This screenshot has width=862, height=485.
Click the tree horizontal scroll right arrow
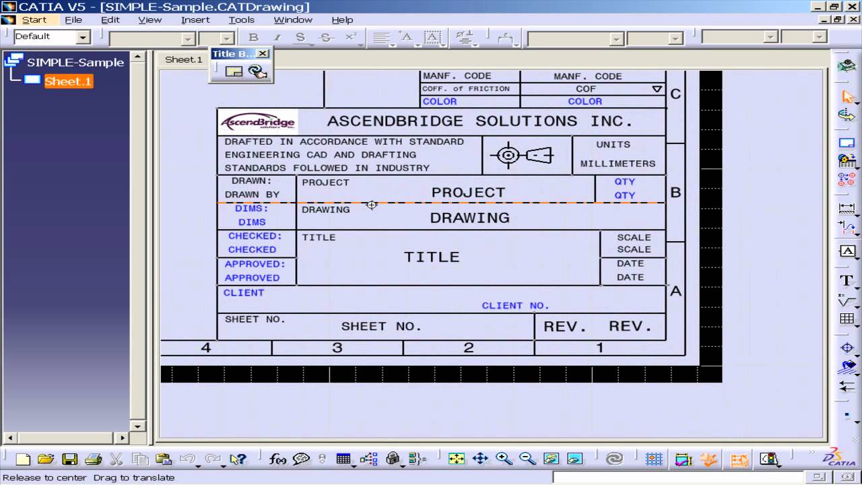click(123, 439)
